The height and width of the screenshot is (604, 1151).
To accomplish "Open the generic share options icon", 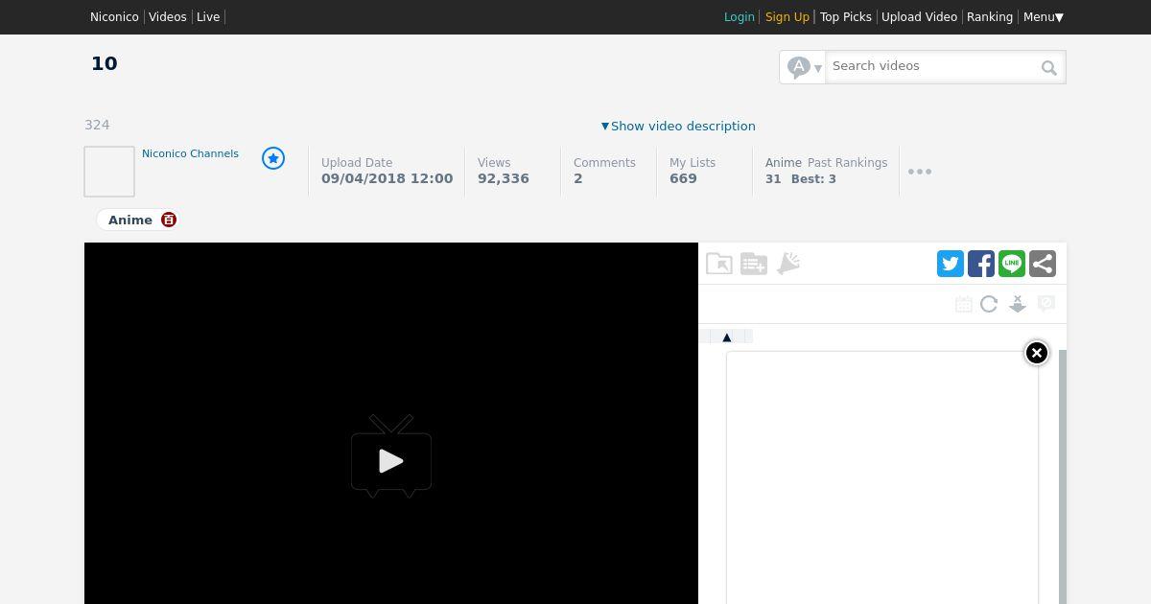I will 1043,264.
